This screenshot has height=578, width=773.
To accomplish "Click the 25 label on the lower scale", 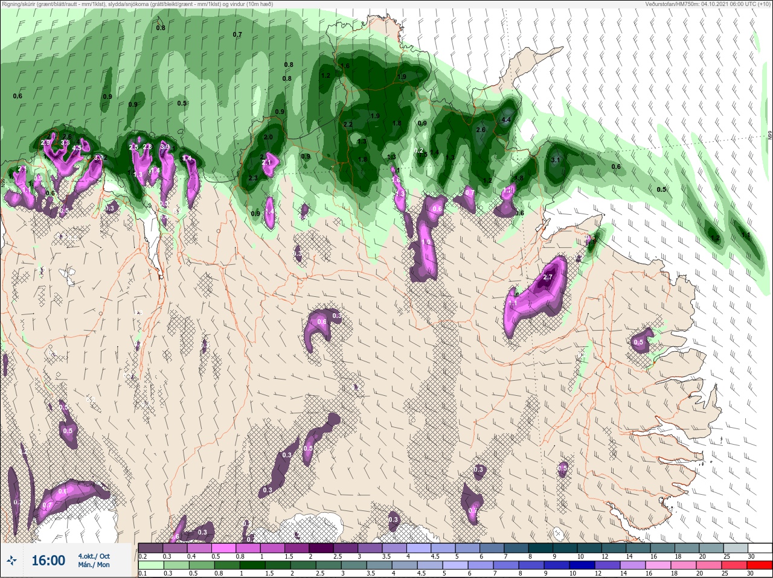I will [725, 573].
